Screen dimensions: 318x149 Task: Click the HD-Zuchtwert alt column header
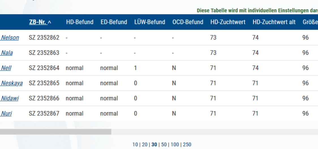[274, 22]
